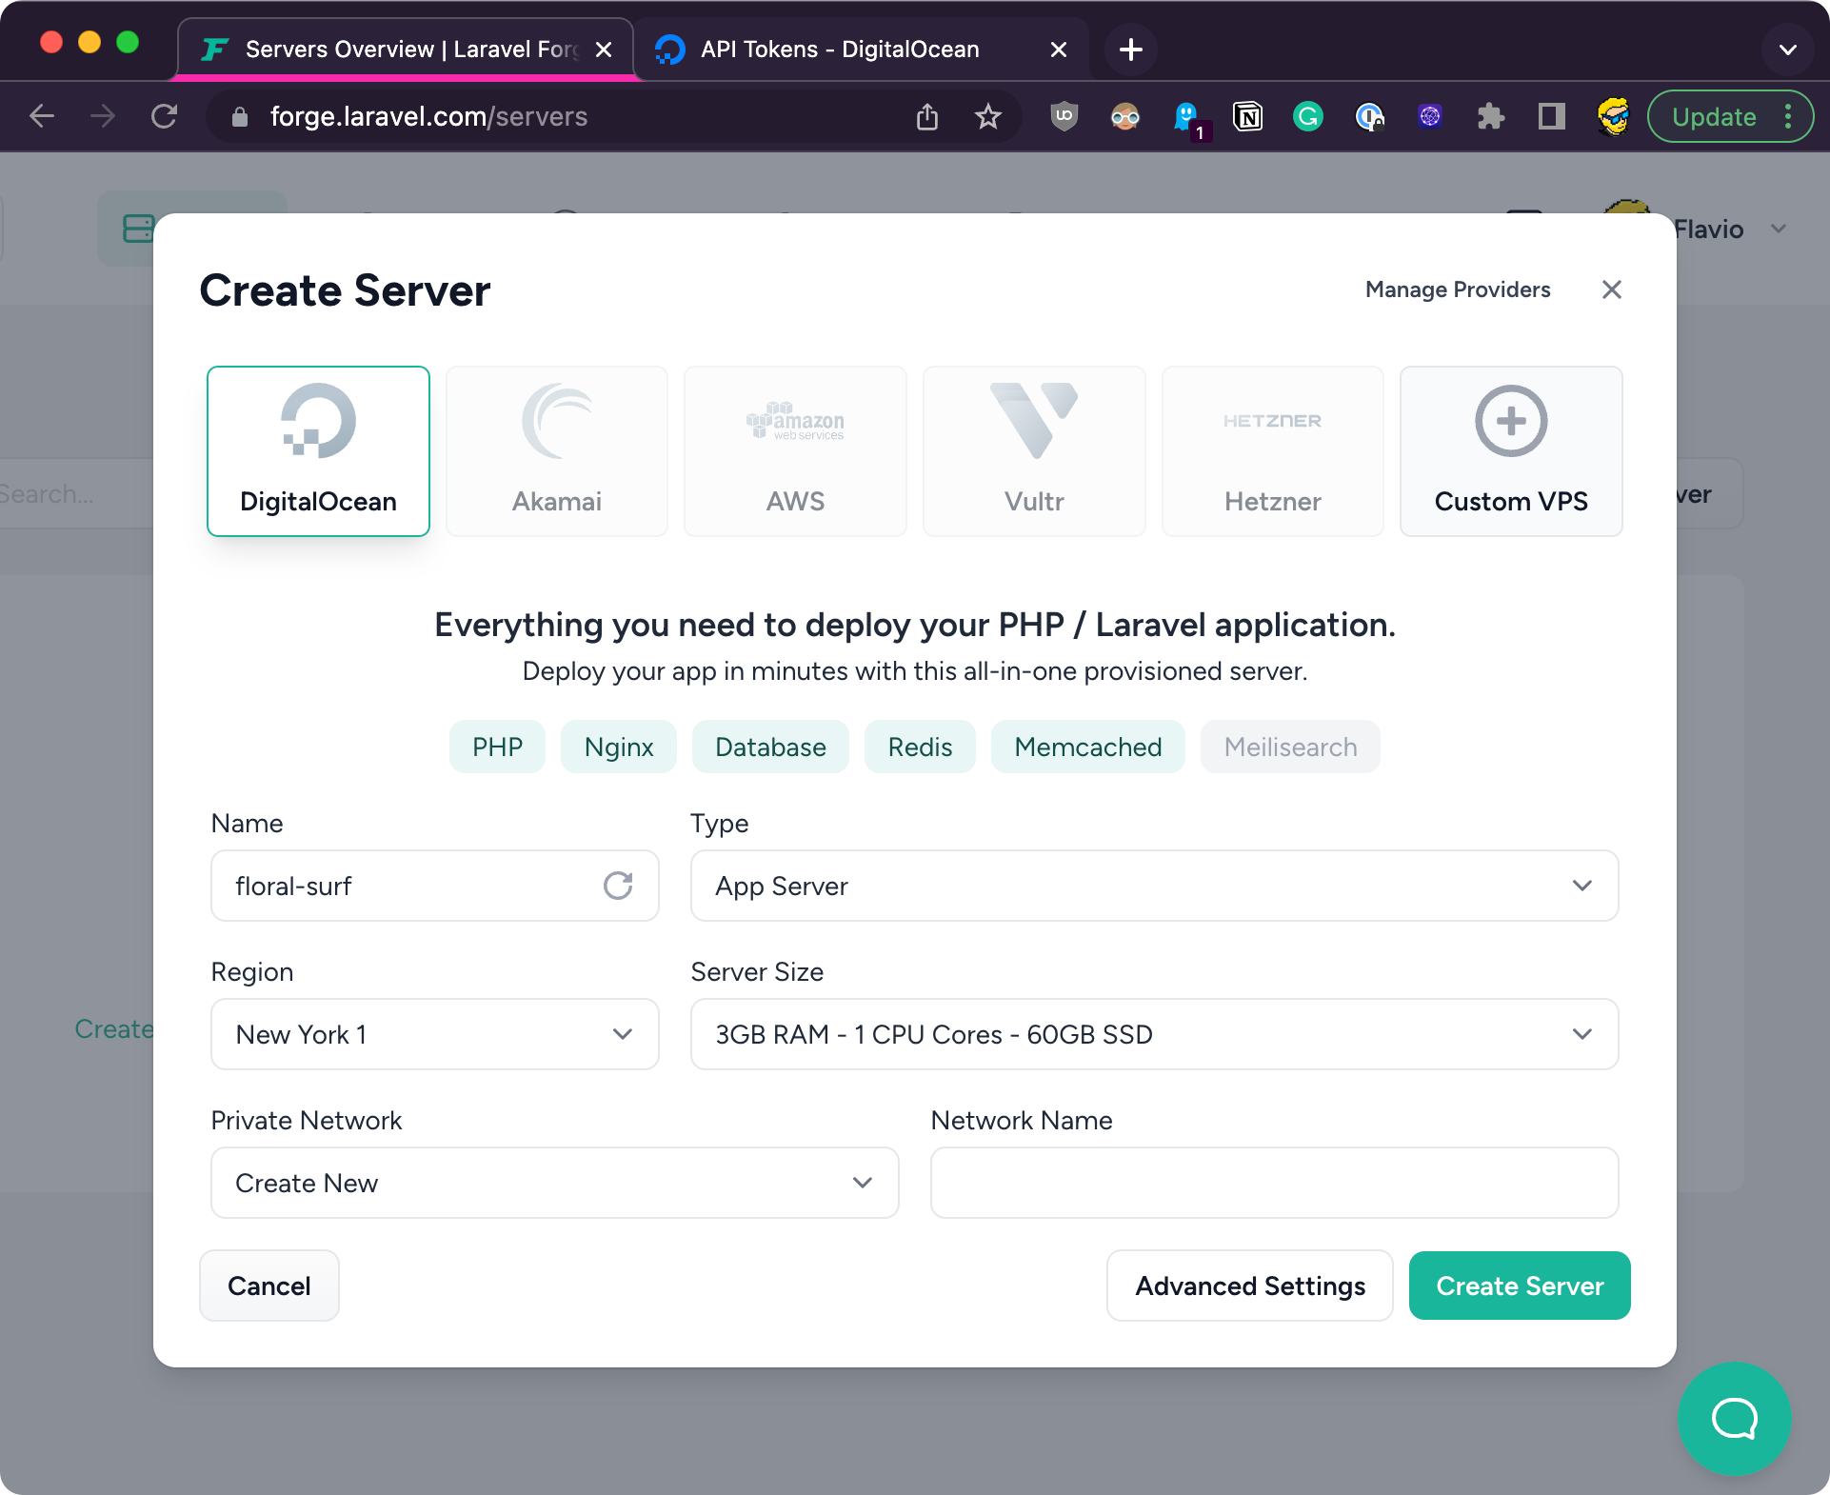
Task: Click the Network Name input field
Action: pyautogui.click(x=1273, y=1183)
